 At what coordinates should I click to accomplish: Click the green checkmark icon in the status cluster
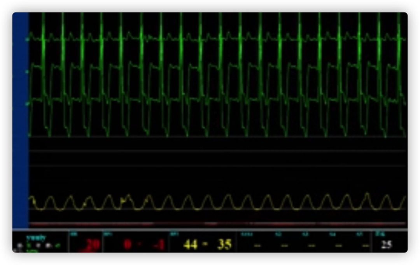[58, 246]
